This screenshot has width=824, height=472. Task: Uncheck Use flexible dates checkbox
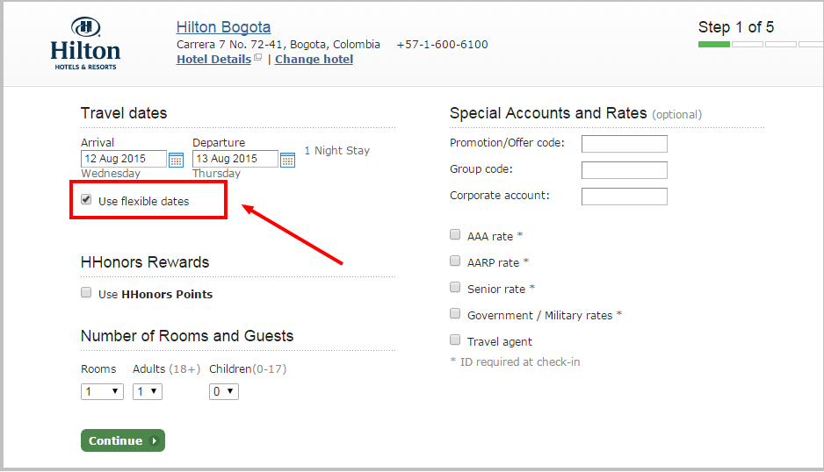86,199
